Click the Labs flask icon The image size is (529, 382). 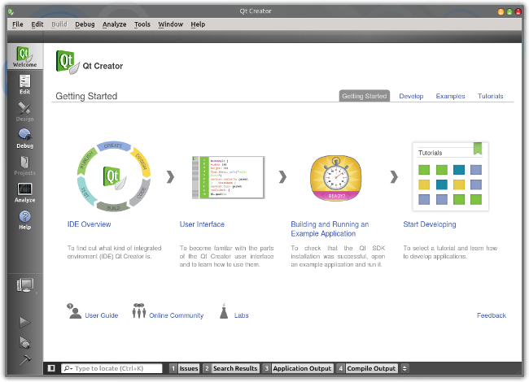[x=224, y=311]
